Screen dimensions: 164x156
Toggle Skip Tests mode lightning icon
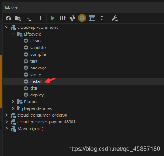tap(82, 18)
